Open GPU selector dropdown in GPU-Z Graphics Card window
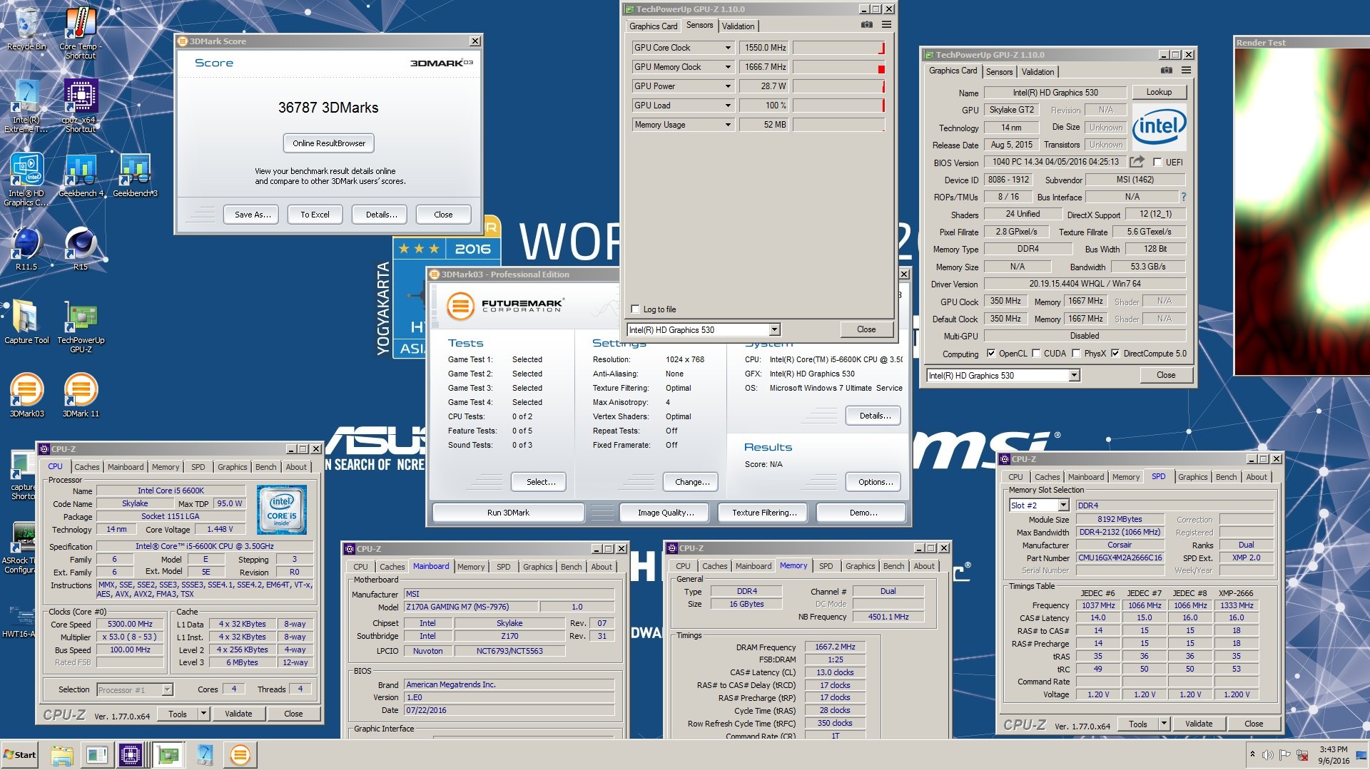The height and width of the screenshot is (770, 1370). pos(1074,376)
